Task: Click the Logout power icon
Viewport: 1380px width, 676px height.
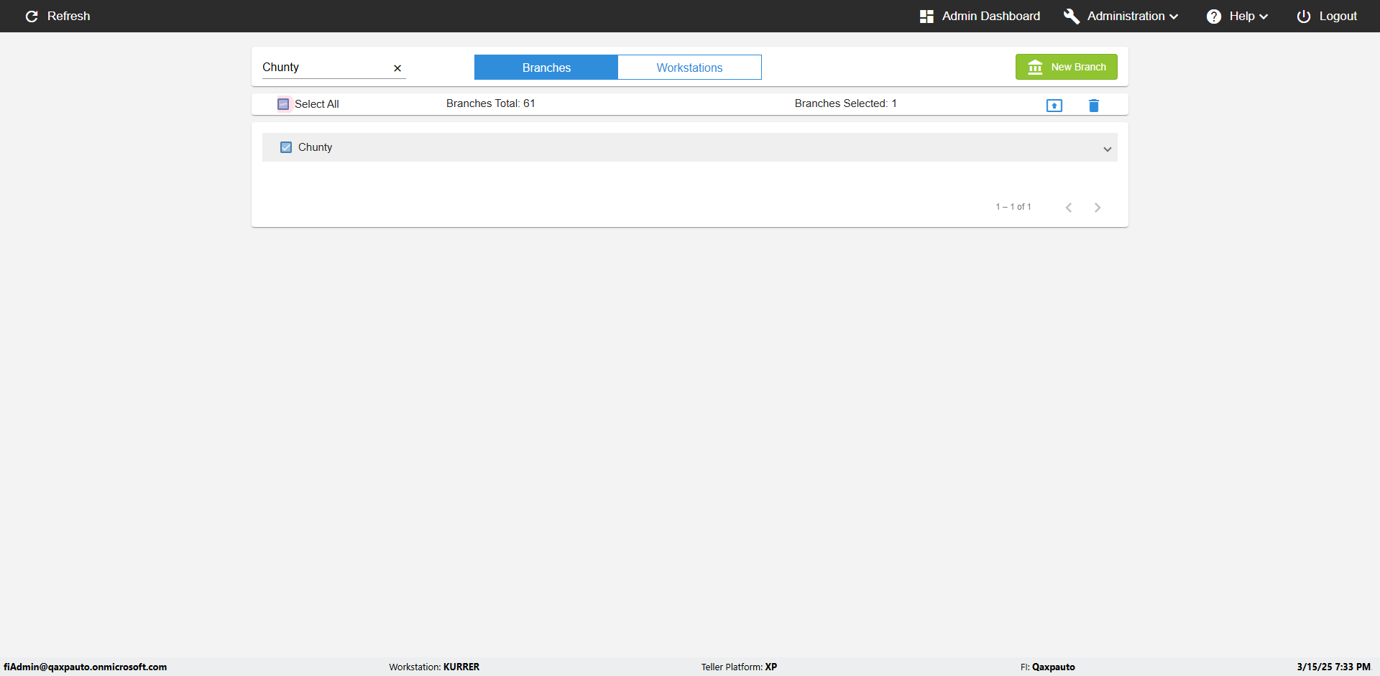Action: (1304, 17)
